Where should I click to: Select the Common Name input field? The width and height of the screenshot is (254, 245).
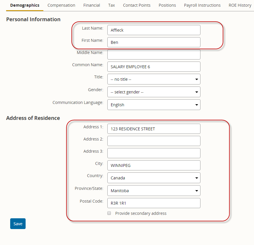[x=154, y=66]
